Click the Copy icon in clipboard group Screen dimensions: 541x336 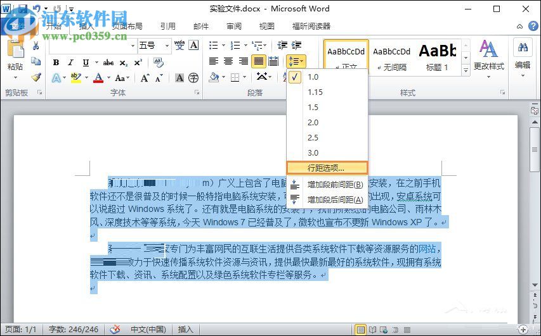pyautogui.click(x=36, y=61)
